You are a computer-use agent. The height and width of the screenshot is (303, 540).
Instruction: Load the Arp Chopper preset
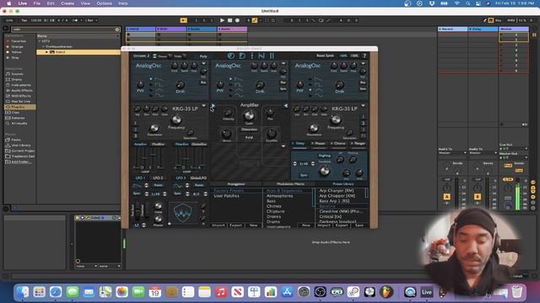(x=337, y=195)
